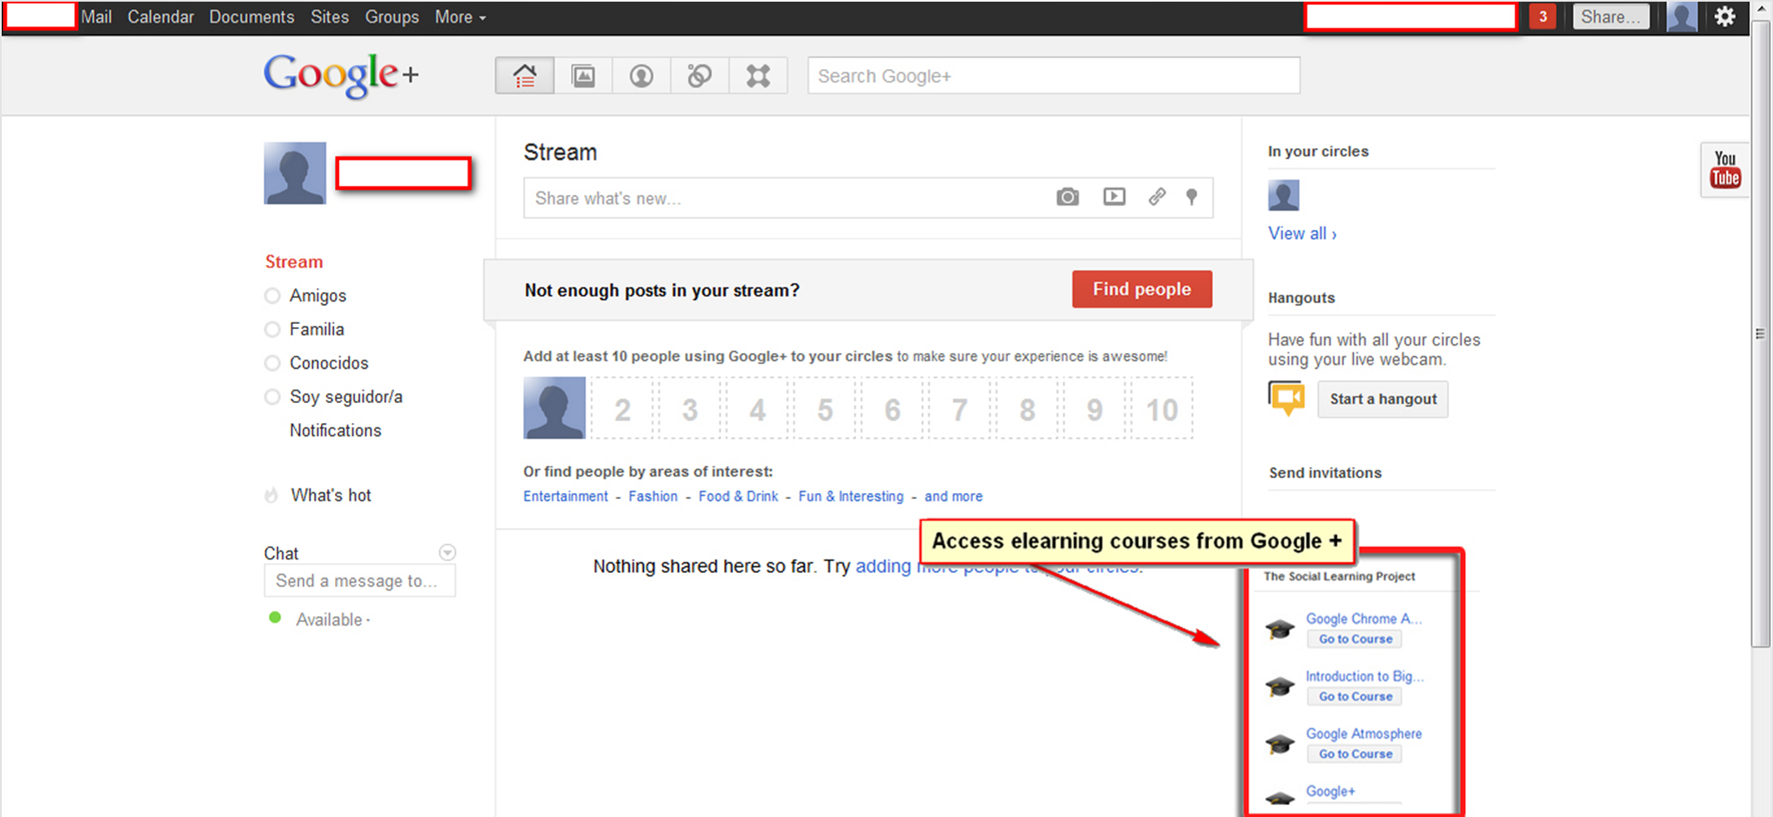Image resolution: width=1773 pixels, height=817 pixels.
Task: Click the Send a message to chat field
Action: point(360,580)
